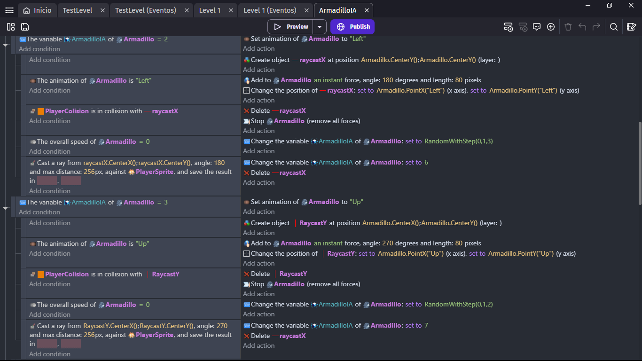Open the Project Manager panel icon
The height and width of the screenshot is (361, 642).
[11, 27]
